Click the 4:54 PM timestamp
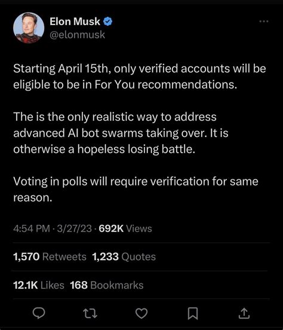Image resolution: width=283 pixels, height=330 pixels. tap(32, 228)
